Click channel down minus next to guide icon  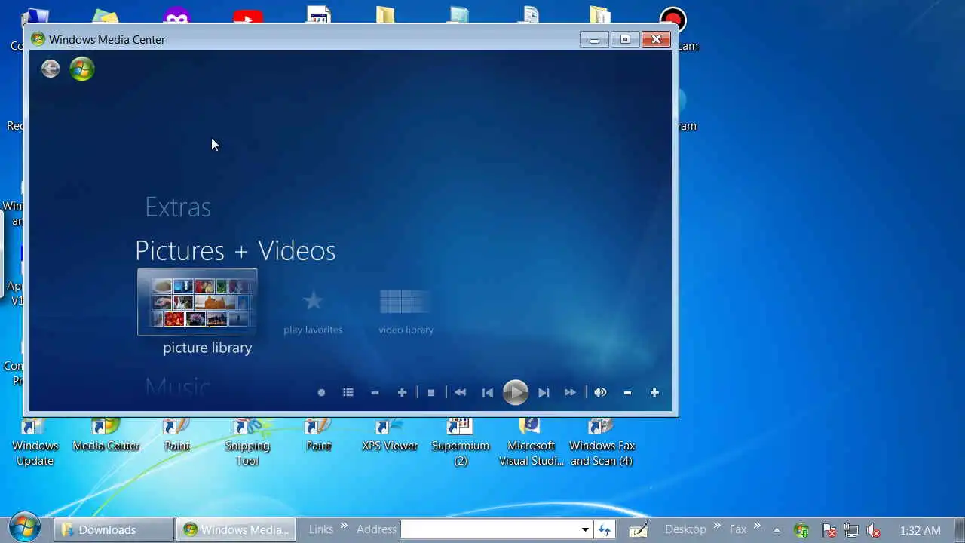375,392
